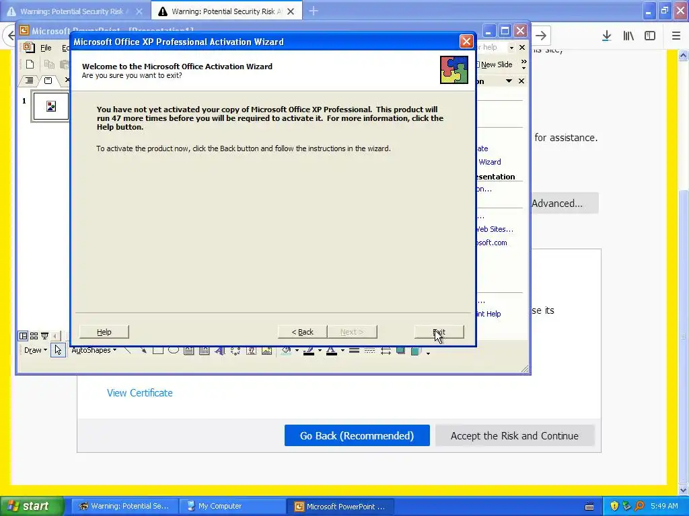Toggle Firefox sidebar icon
This screenshot has height=516, width=689.
tap(650, 36)
